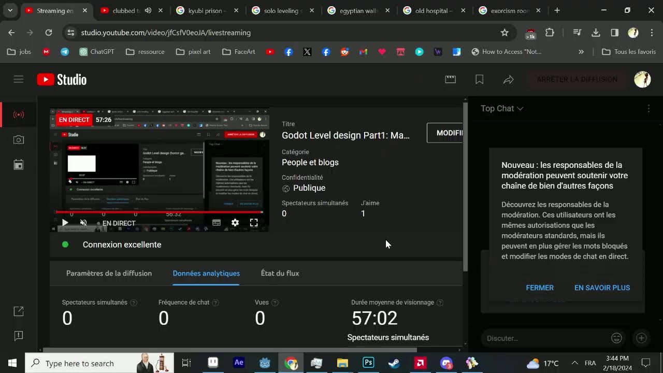Open Photoshop from the taskbar
Image resolution: width=663 pixels, height=373 pixels.
[x=368, y=363]
